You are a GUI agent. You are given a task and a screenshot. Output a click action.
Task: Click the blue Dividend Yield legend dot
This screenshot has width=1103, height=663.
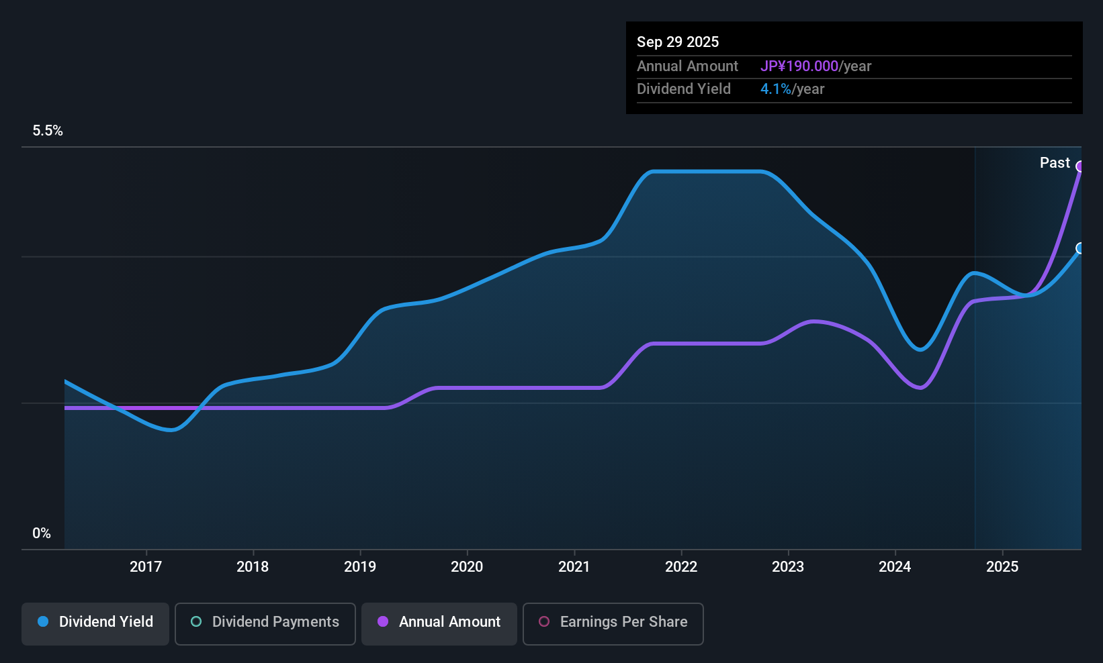[43, 621]
